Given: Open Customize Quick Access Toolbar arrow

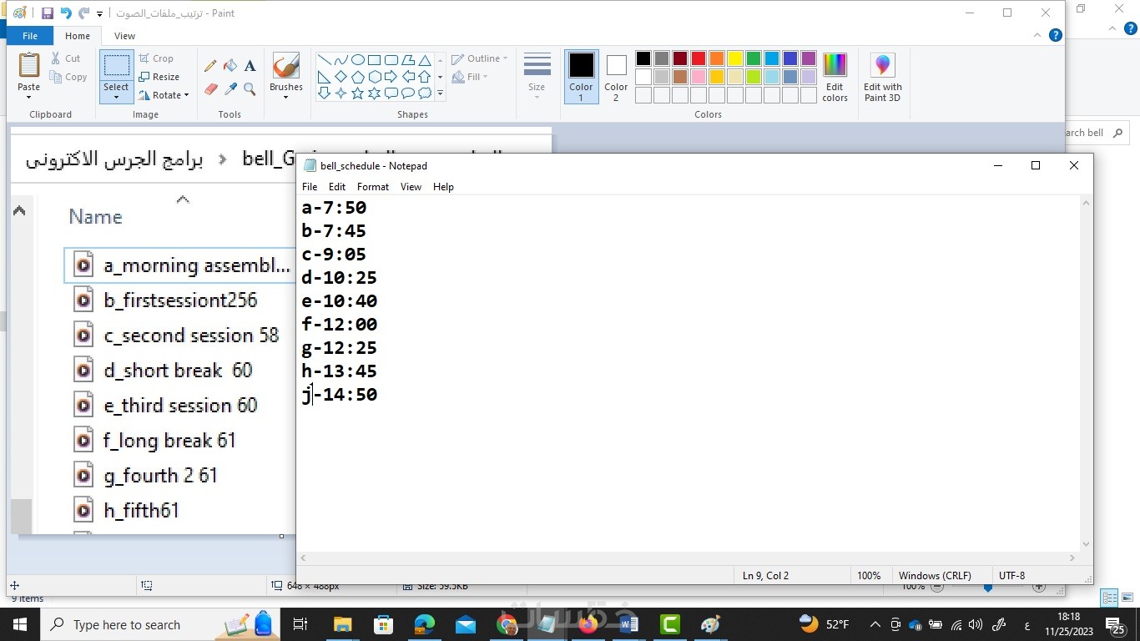Looking at the screenshot, I should 100,14.
